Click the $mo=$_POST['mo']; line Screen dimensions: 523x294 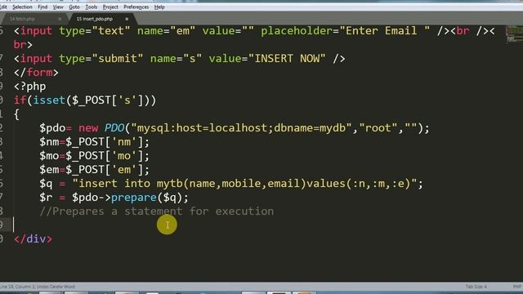click(x=95, y=156)
